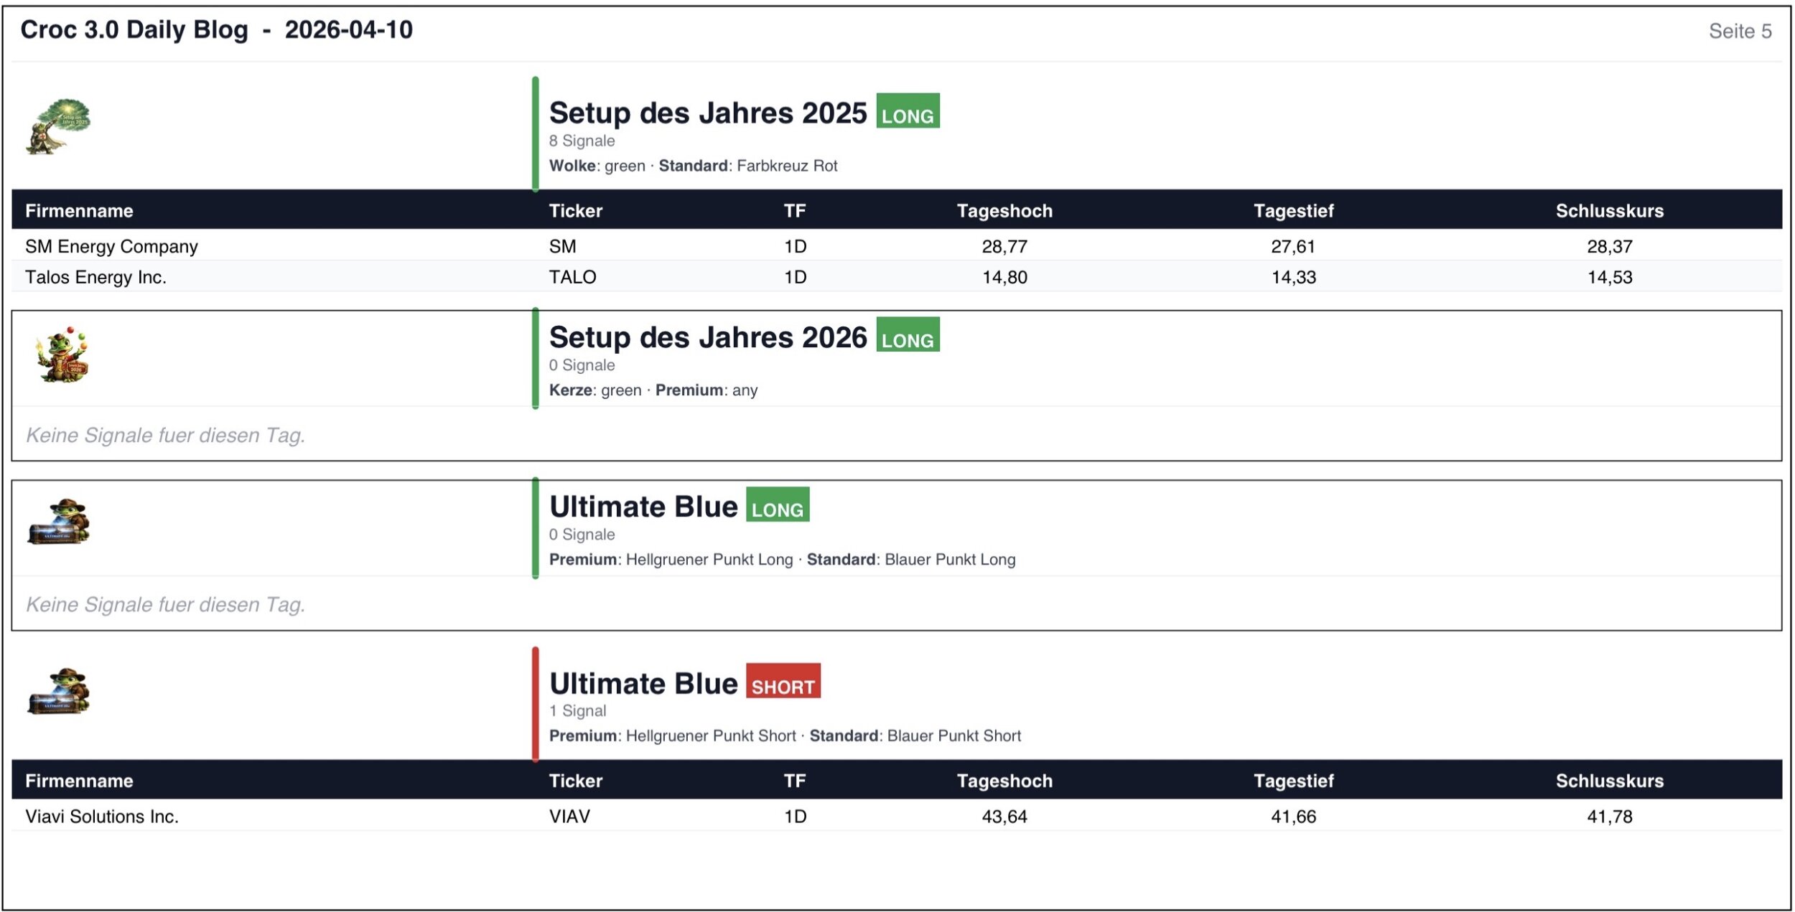Click the LONG badge next to Setup des Jahres 2025
This screenshot has width=1795, height=912.
[x=907, y=111]
